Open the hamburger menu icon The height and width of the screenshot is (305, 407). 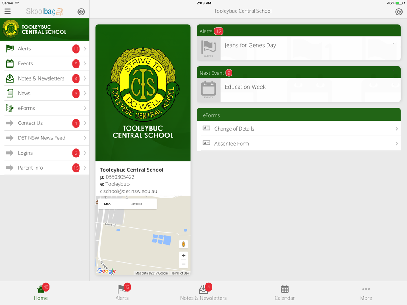(7, 11)
